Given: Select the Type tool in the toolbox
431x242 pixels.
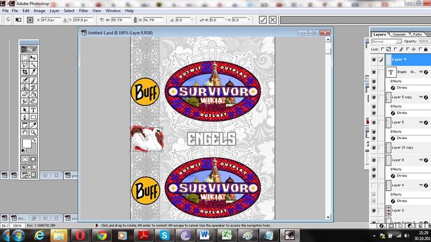Looking at the screenshot, I should click(33, 110).
